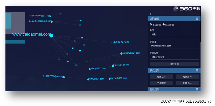Click the 查询值 input field
This screenshot has height=106, width=215.
coord(174,46)
